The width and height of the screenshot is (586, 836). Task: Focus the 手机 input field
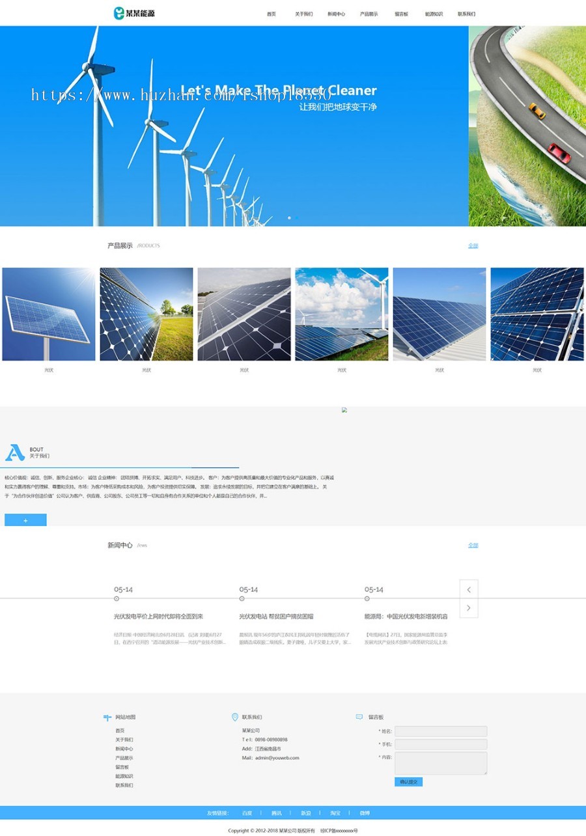click(441, 744)
